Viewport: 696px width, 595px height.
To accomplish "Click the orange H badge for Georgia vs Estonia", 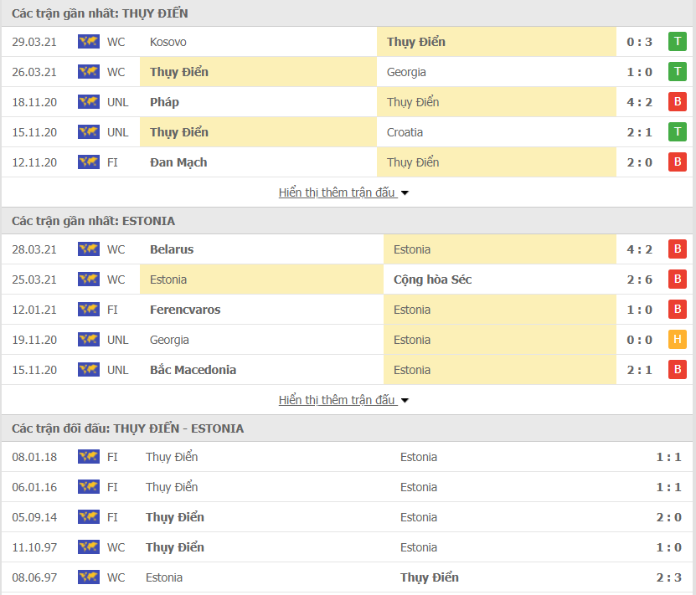I will pos(677,340).
